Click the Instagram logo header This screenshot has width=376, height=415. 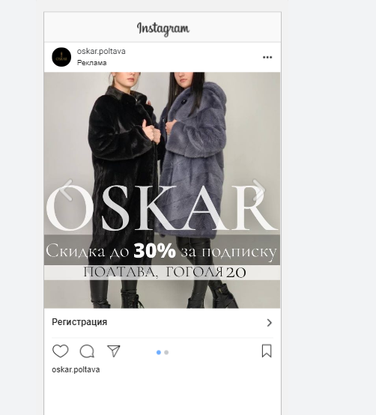[x=163, y=28]
